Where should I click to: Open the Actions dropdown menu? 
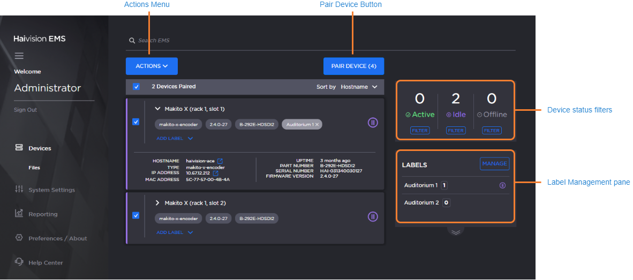[x=152, y=66]
